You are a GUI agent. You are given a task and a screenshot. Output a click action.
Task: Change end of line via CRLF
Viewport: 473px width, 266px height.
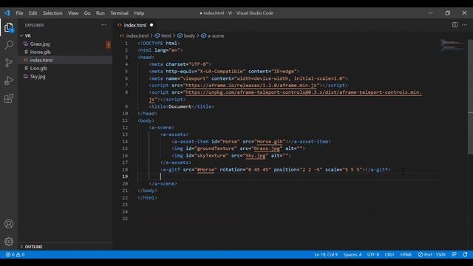click(x=389, y=254)
